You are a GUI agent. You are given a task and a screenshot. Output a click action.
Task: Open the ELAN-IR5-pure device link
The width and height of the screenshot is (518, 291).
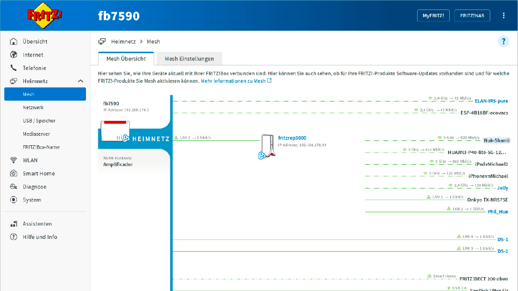point(491,101)
